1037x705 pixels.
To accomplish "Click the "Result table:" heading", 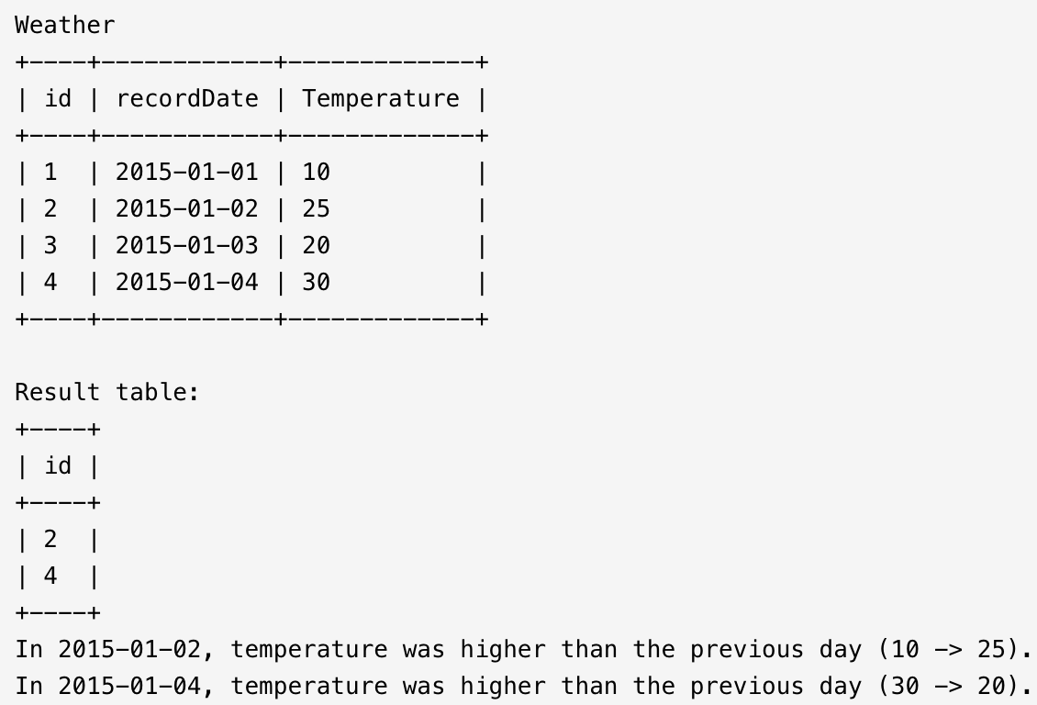I will click(107, 393).
